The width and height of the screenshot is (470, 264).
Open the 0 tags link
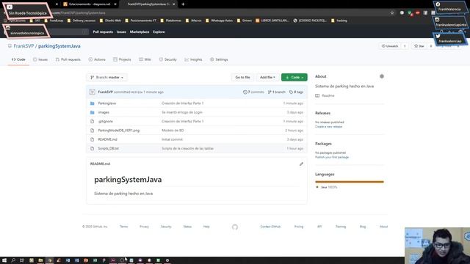tap(296, 92)
